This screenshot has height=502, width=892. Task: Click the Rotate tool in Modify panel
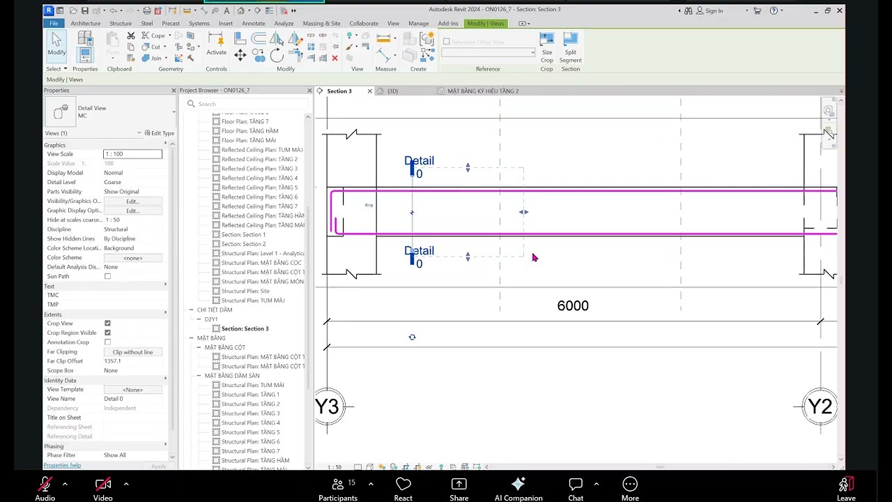click(276, 55)
